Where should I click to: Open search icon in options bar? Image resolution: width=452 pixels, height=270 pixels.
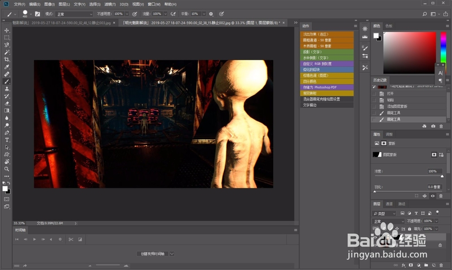424,14
